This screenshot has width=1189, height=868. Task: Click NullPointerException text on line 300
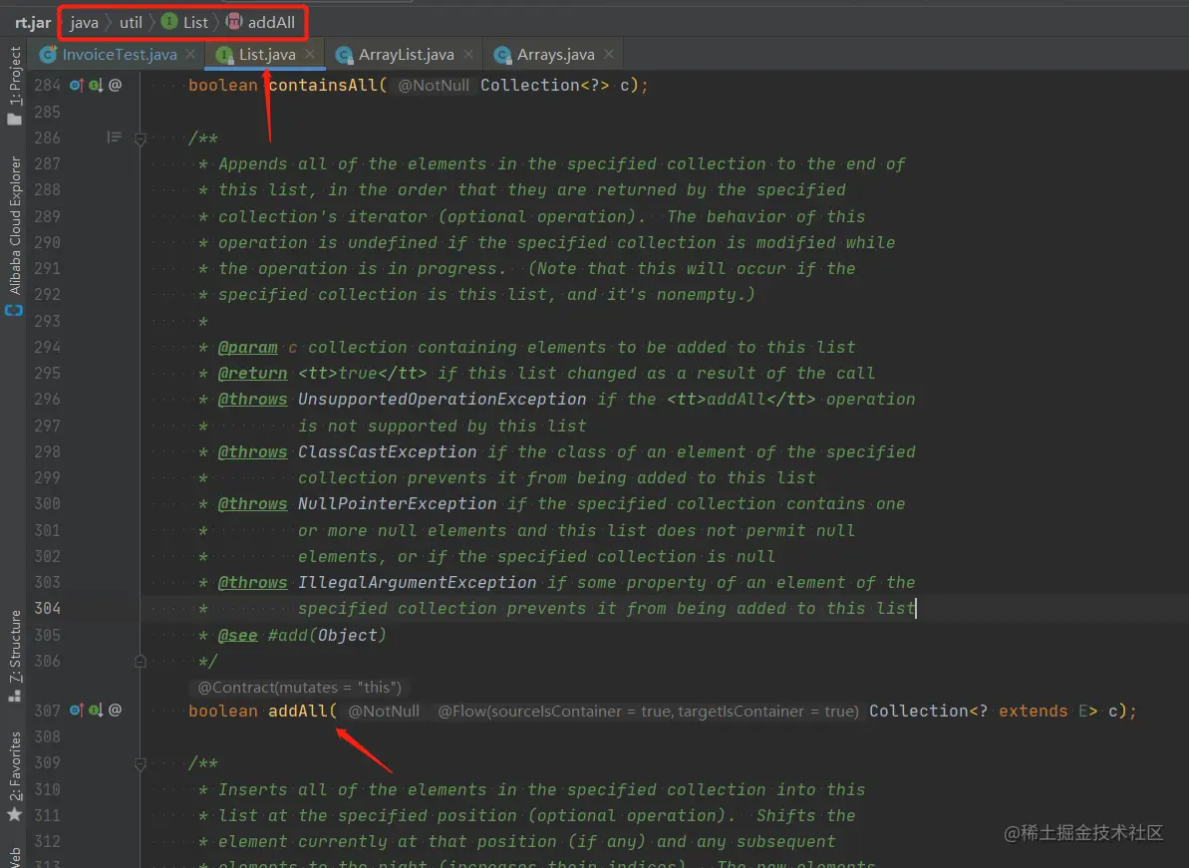[x=398, y=503]
